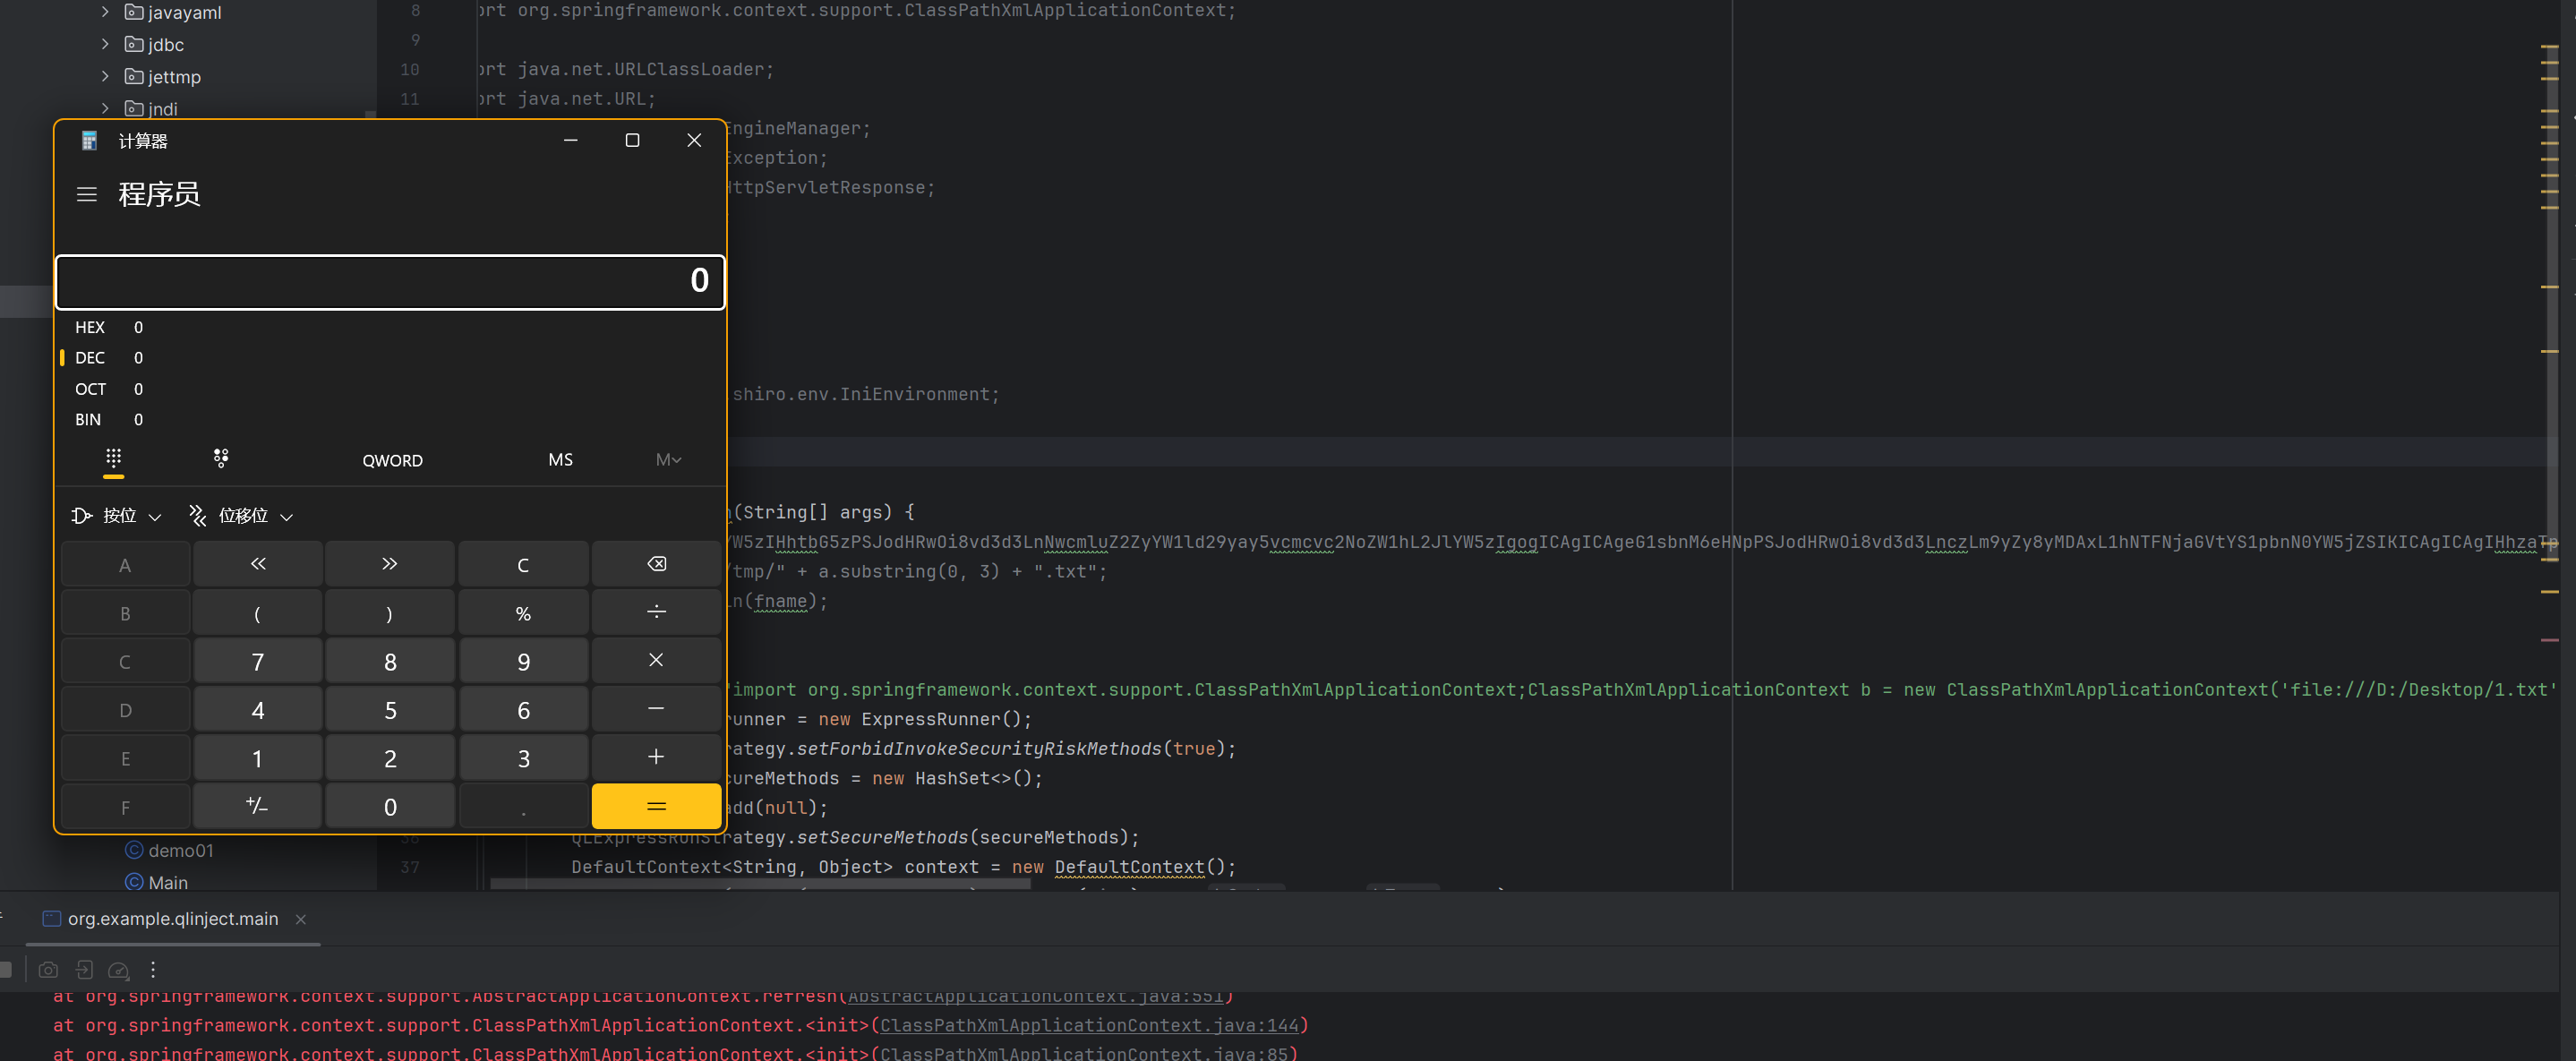This screenshot has width=2576, height=1061.
Task: Select the org.example.qlinject.main run tab
Action: 172,919
